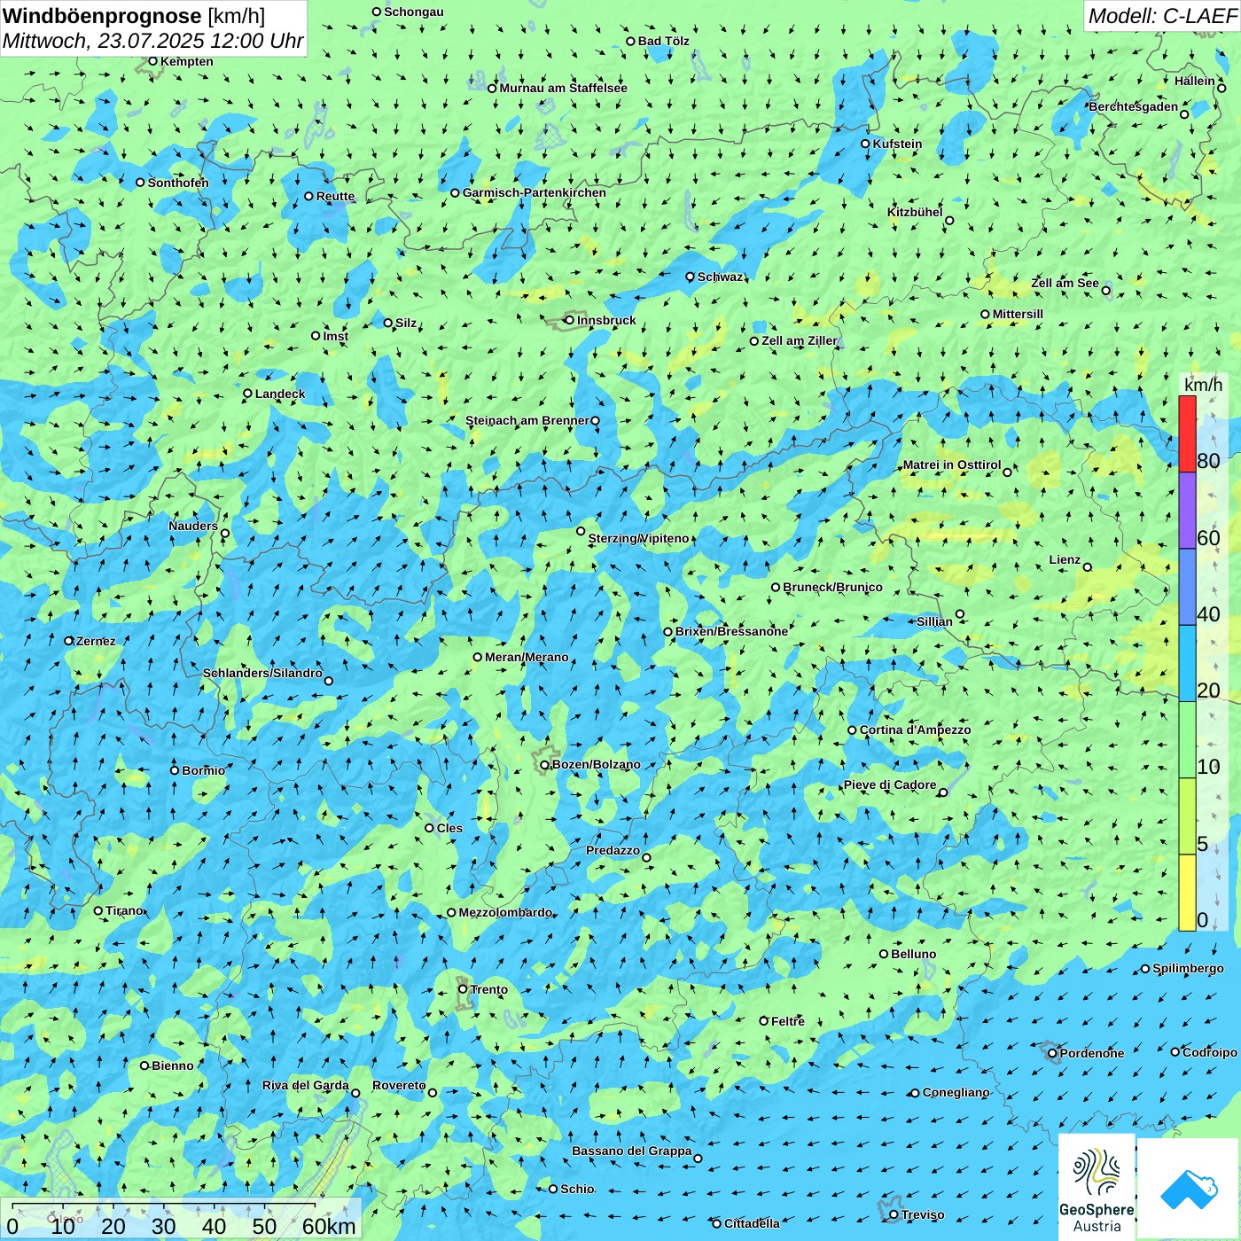
Task: Click the Sterzing/Vipiteno label
Action: [638, 538]
